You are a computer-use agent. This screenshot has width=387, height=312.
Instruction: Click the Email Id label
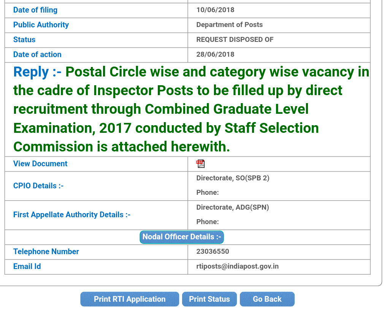point(27,266)
